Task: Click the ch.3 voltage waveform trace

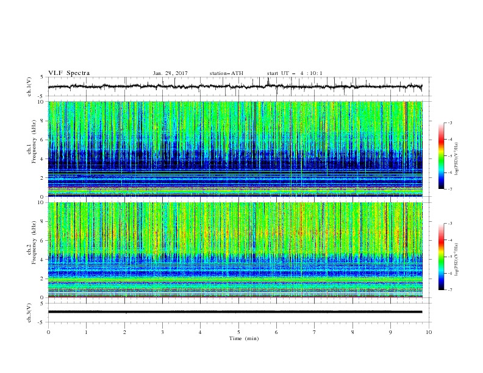Action: (x=235, y=312)
